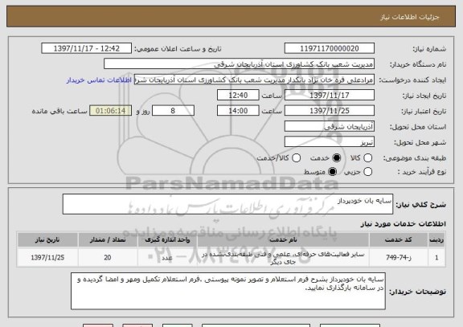Viewport: 463px width, 327px height.
Task: Click ردیف column header
Action: click(436, 240)
